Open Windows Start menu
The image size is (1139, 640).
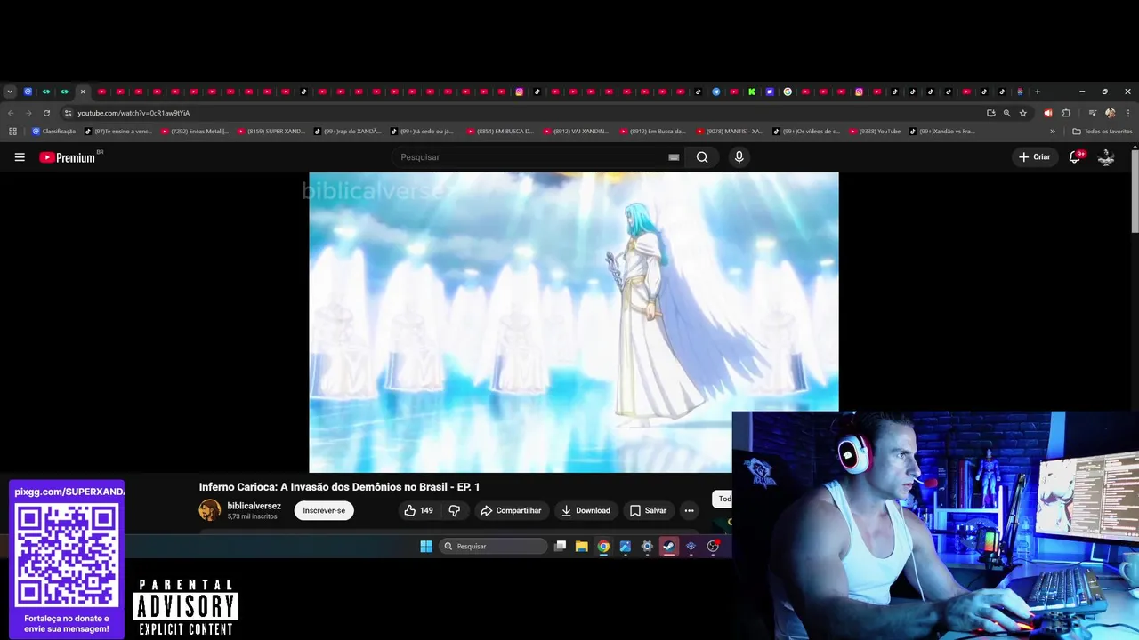click(426, 547)
